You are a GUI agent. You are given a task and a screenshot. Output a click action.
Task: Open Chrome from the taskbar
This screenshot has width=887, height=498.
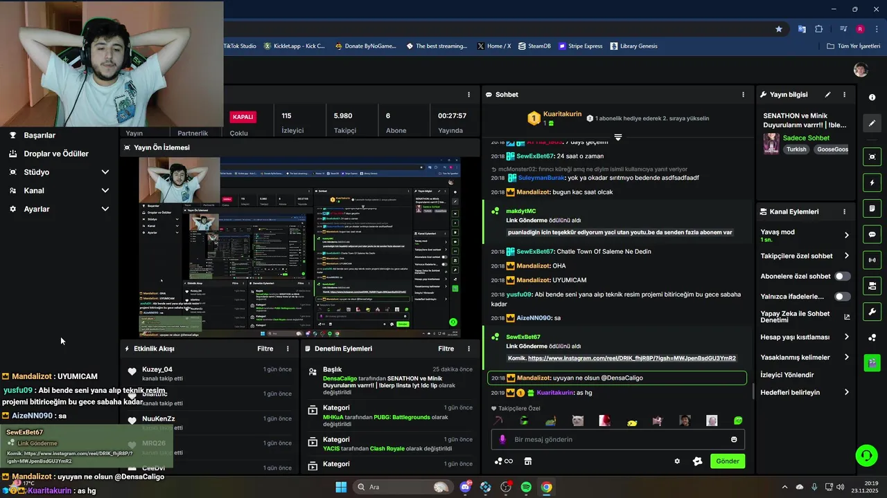[547, 487]
